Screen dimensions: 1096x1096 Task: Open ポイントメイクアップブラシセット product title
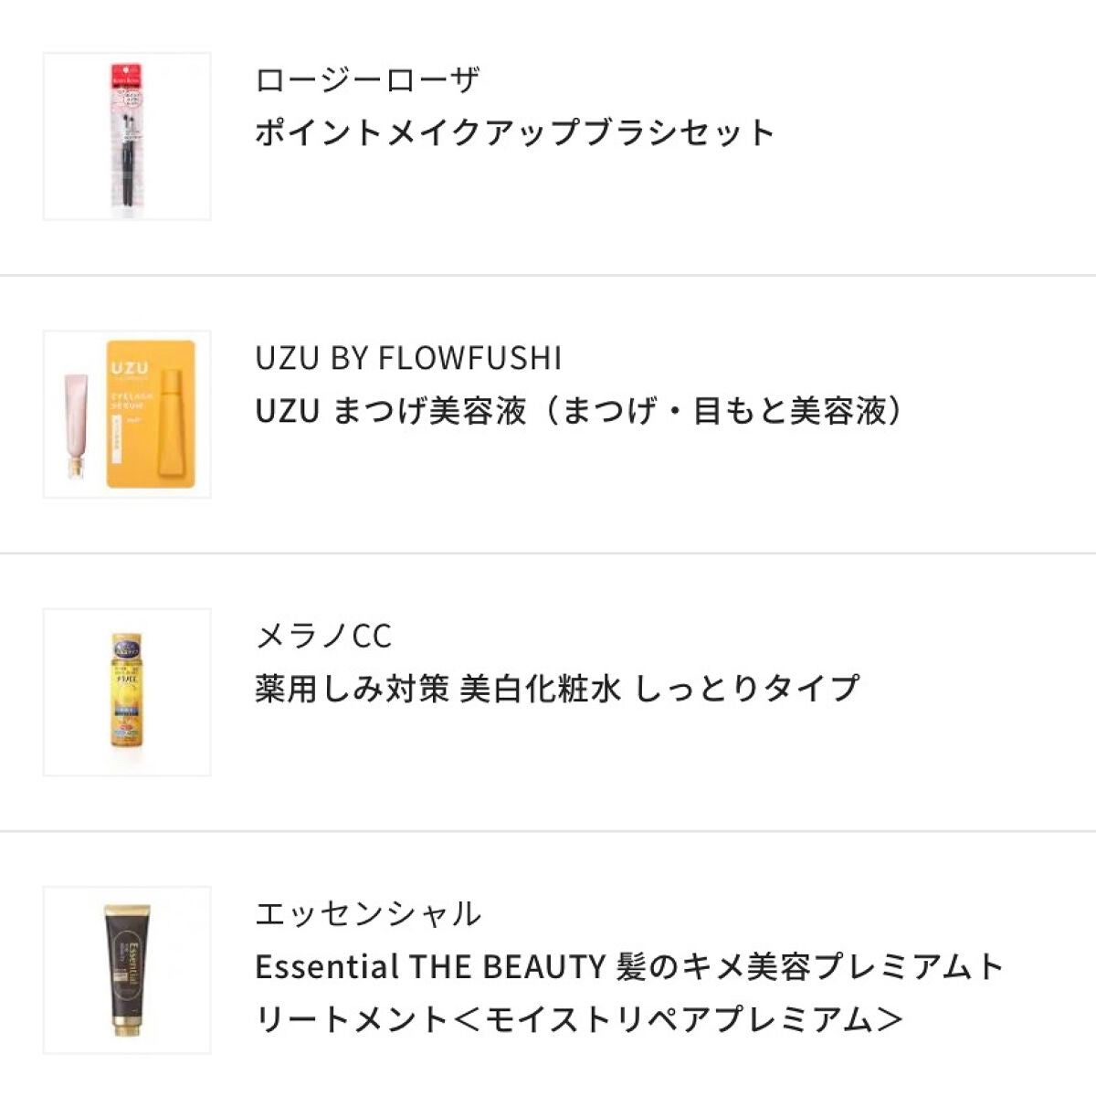515,133
